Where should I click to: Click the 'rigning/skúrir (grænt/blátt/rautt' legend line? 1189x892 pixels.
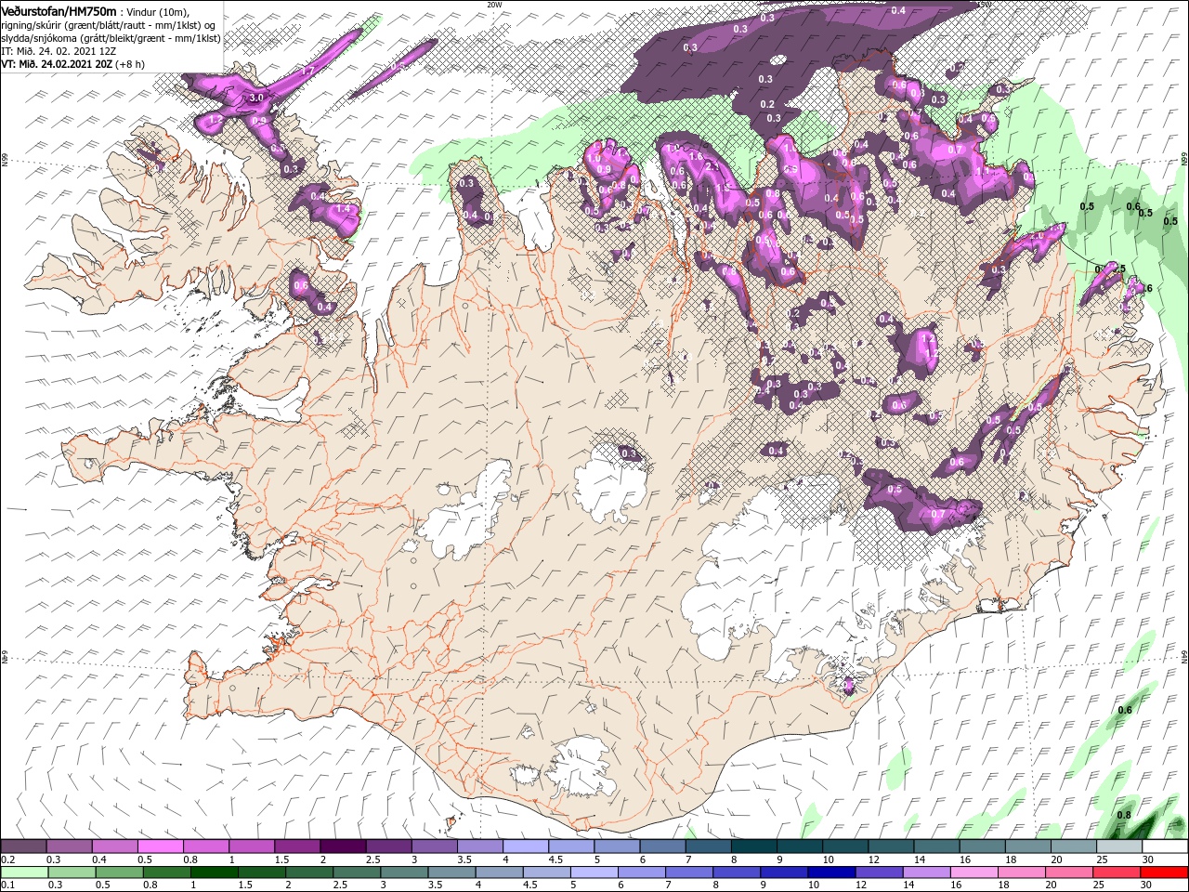(x=108, y=24)
